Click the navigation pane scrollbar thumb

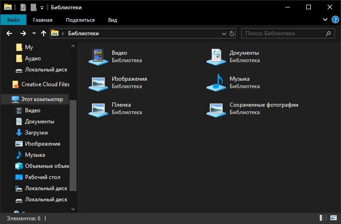pos(73,145)
